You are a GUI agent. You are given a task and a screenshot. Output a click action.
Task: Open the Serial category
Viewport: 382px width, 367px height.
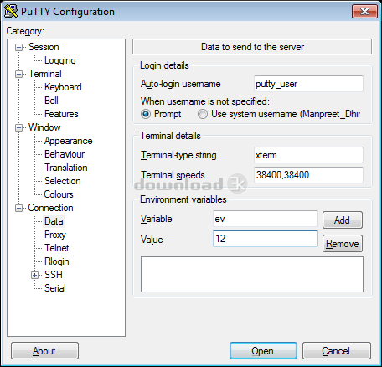[x=55, y=288]
